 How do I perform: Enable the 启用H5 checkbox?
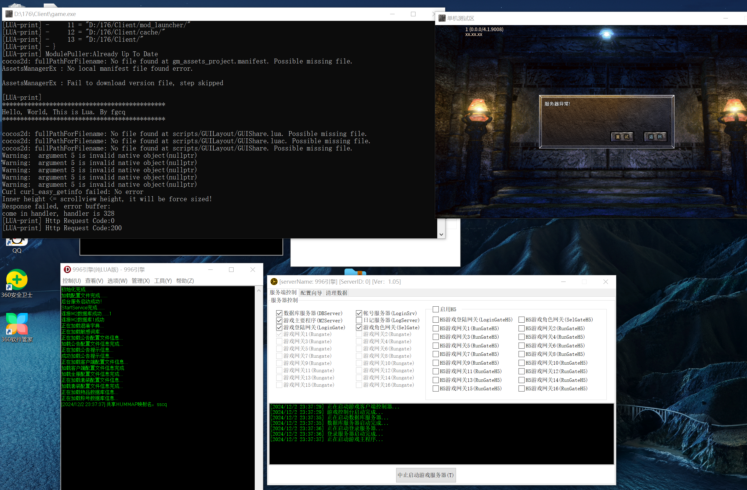pos(435,309)
